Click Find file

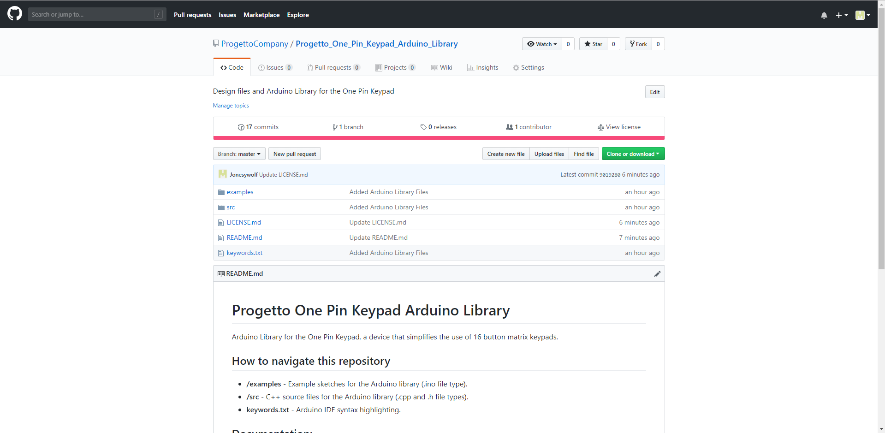(x=584, y=154)
